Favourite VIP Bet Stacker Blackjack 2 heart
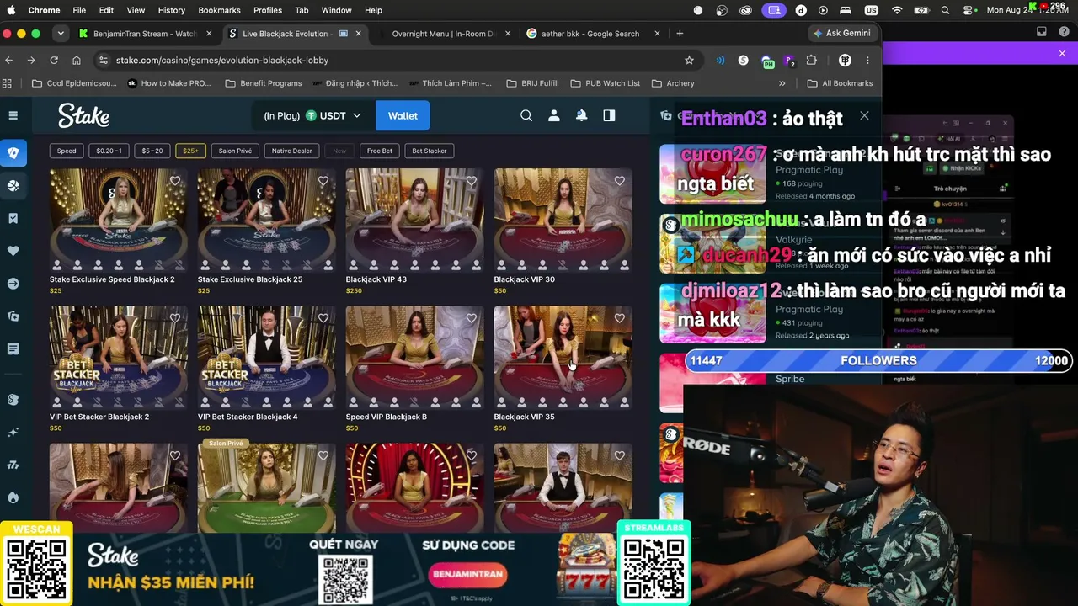The width and height of the screenshot is (1078, 606). point(175,318)
